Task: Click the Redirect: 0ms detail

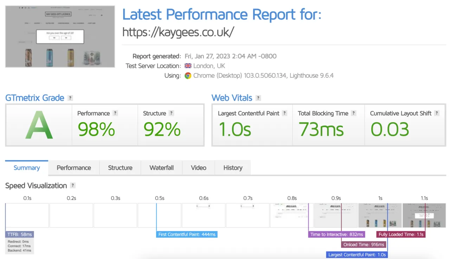Action: coord(18,242)
